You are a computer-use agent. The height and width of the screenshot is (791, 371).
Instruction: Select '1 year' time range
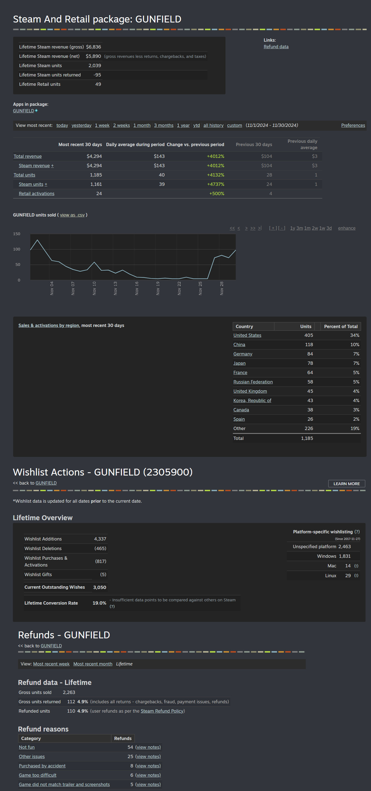click(x=183, y=125)
